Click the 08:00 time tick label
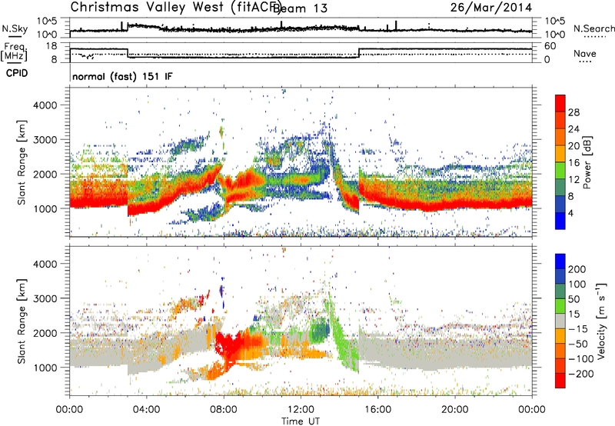The height and width of the screenshot is (426, 615). pos(224,410)
